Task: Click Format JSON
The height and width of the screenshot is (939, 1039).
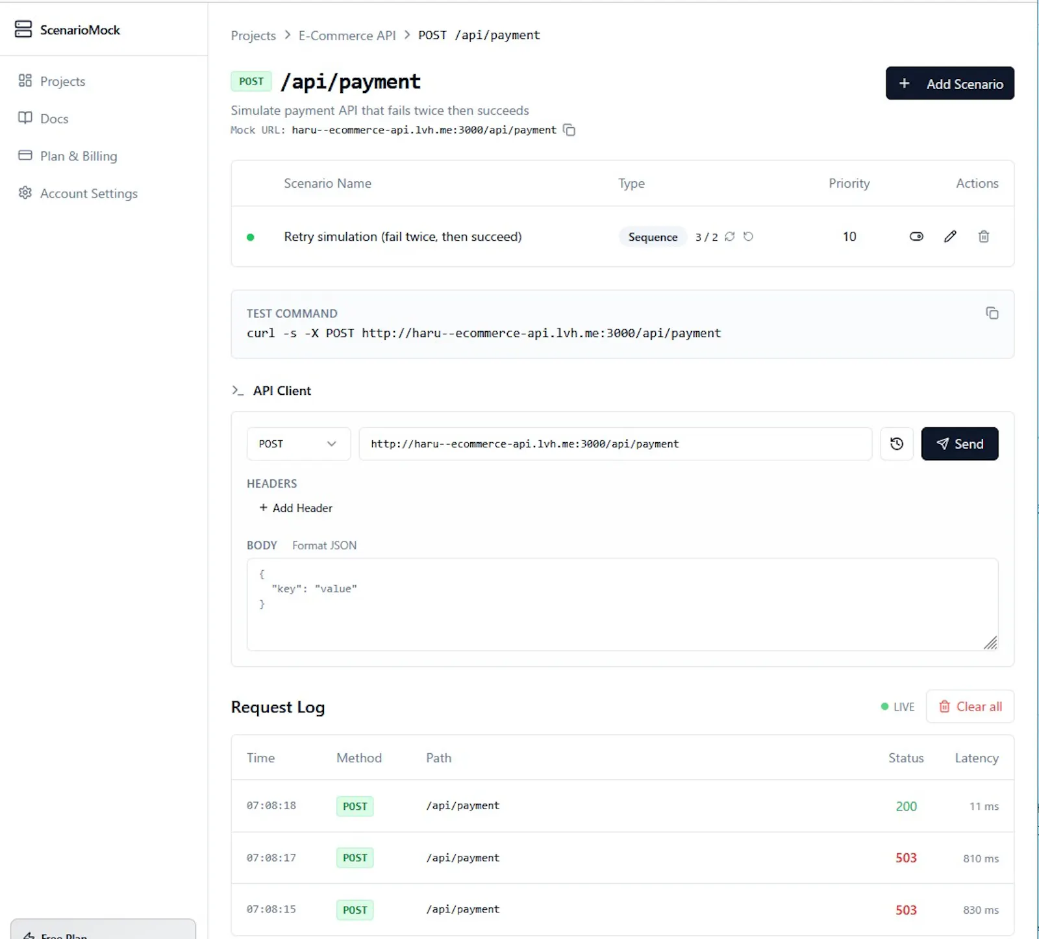Action: (x=324, y=545)
